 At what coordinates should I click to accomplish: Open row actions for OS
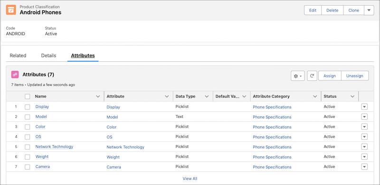click(x=364, y=137)
